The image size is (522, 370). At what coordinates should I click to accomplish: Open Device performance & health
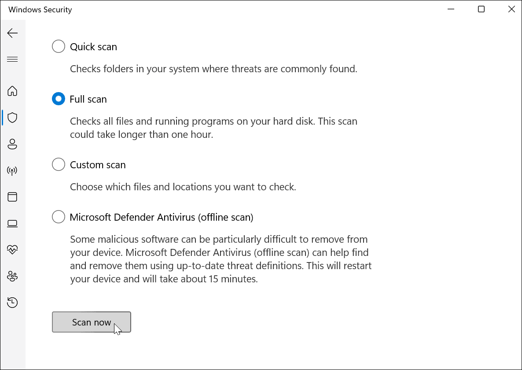pyautogui.click(x=13, y=250)
